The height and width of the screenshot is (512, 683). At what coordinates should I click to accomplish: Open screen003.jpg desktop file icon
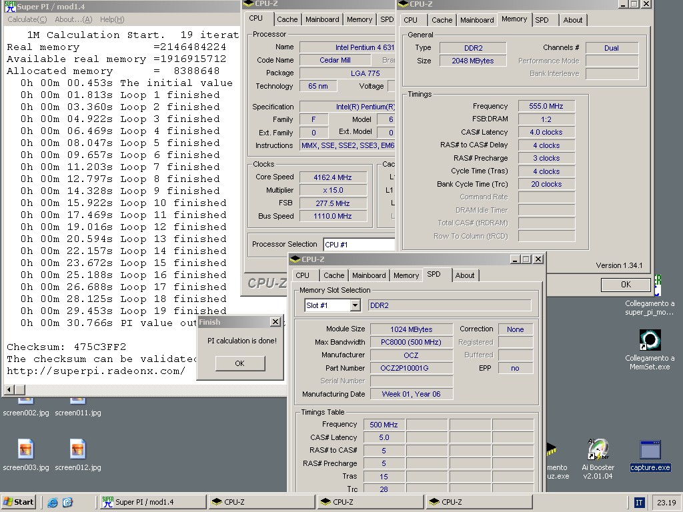(x=26, y=449)
